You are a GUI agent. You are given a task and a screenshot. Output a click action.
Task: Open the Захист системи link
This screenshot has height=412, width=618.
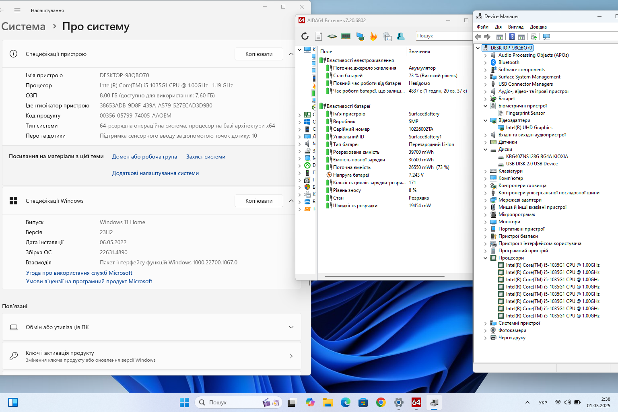click(206, 157)
